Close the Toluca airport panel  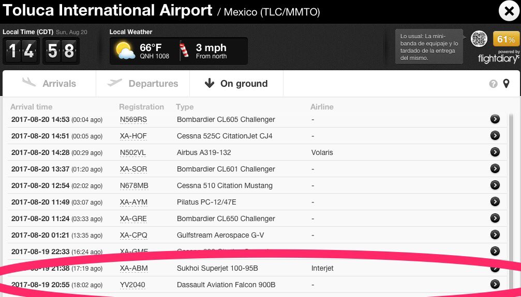click(x=507, y=11)
